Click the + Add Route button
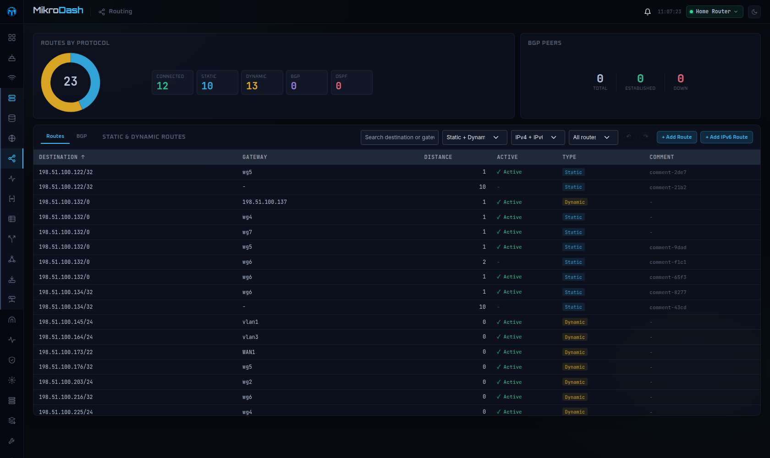770x458 pixels. (676, 137)
